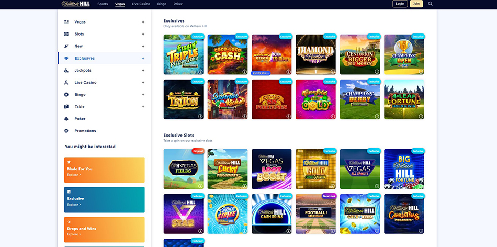Viewport: 497px width, 247px height.
Task: Open info icon on Coco-Loco Cash
Action: tap(244, 72)
